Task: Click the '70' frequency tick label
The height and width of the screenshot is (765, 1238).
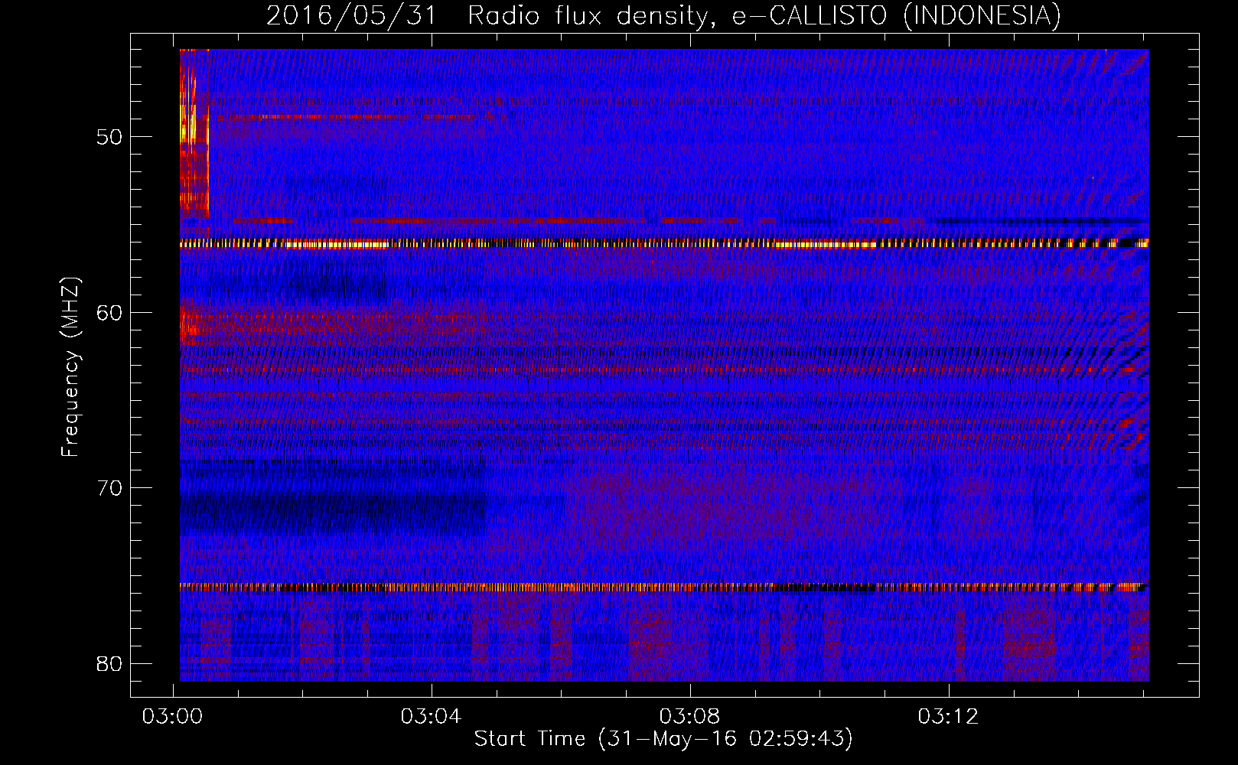Action: (109, 488)
